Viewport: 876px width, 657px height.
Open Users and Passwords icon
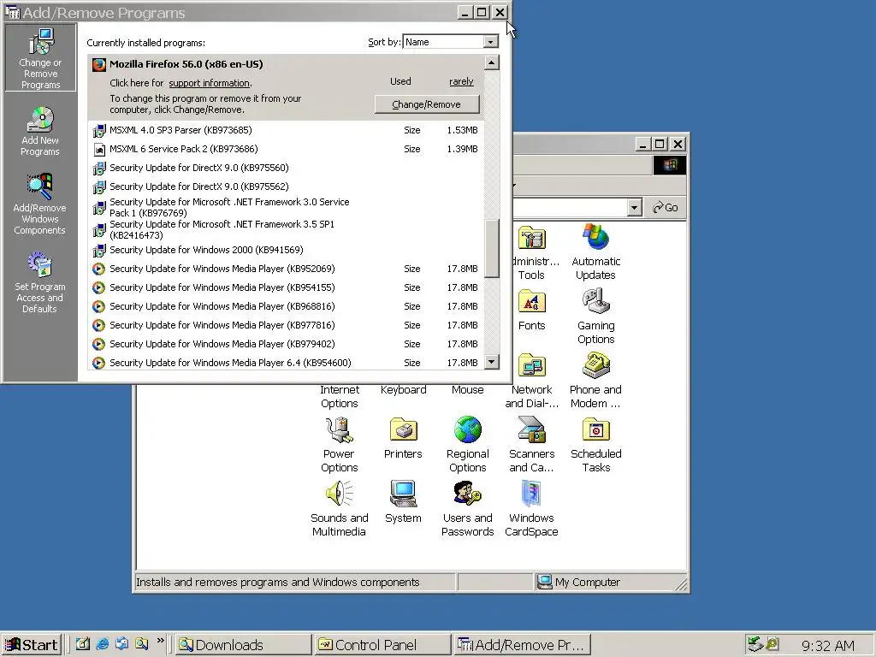[468, 510]
